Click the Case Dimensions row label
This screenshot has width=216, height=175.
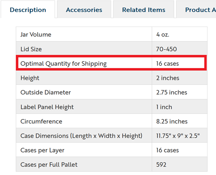click(81, 136)
